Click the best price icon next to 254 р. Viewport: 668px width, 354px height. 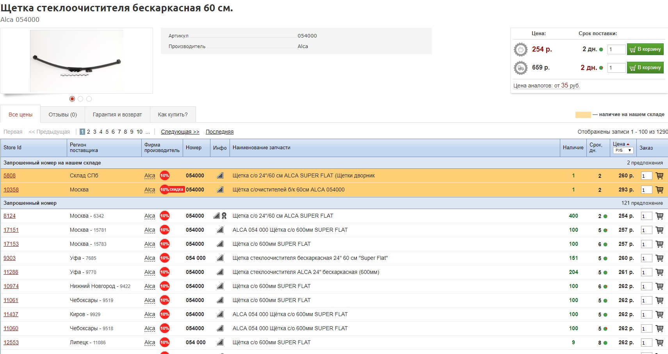tap(520, 49)
